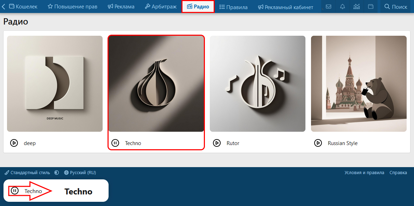Screen dimensions: 414x206
Task: Open the Справка footer link
Action: tap(398, 173)
